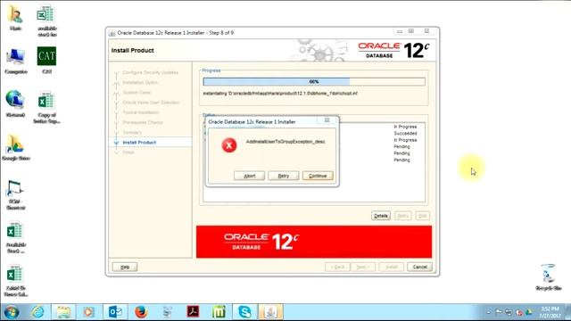Select the user folder desktop icon
Screen dimensions: 571x321
click(15, 18)
